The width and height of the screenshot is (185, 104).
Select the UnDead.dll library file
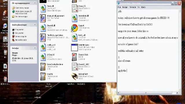coord(43,57)
